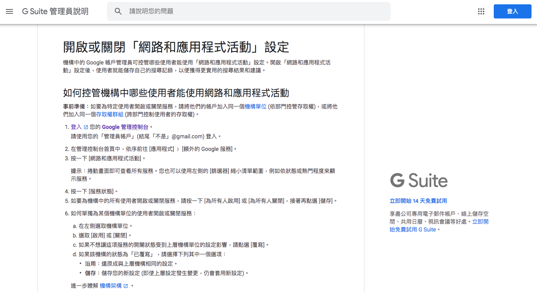Click bullet text starting with 沿用

131,264
